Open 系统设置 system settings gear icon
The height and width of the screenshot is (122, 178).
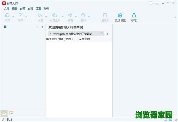[x=120, y=15]
